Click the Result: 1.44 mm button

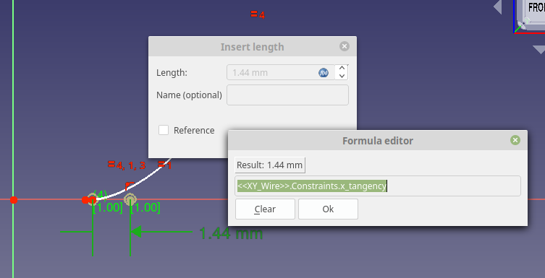(x=270, y=165)
